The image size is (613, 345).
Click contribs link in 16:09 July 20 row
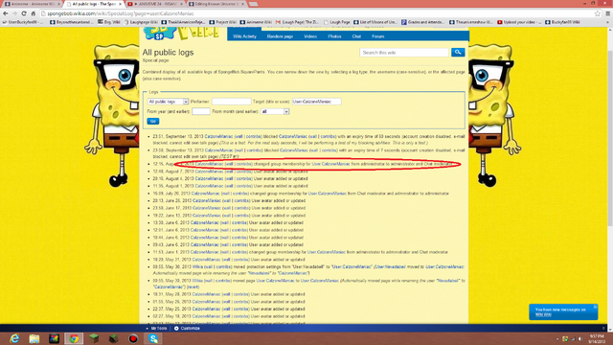coord(240,194)
